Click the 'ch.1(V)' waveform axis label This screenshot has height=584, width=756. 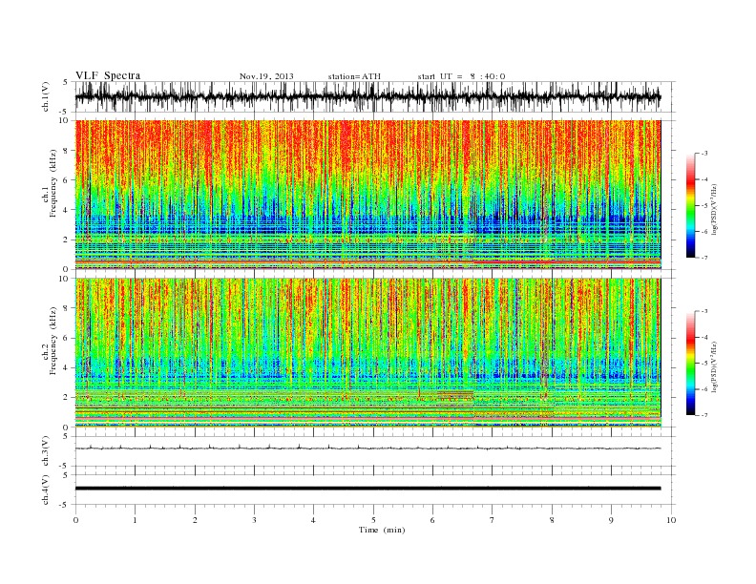tap(46, 96)
